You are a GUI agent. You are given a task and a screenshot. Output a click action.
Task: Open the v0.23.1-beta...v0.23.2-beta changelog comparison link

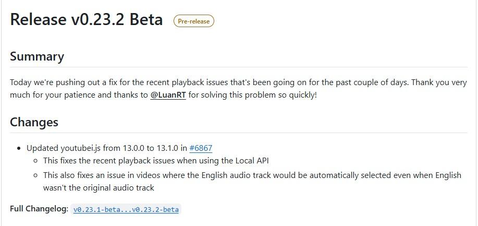[126, 209]
